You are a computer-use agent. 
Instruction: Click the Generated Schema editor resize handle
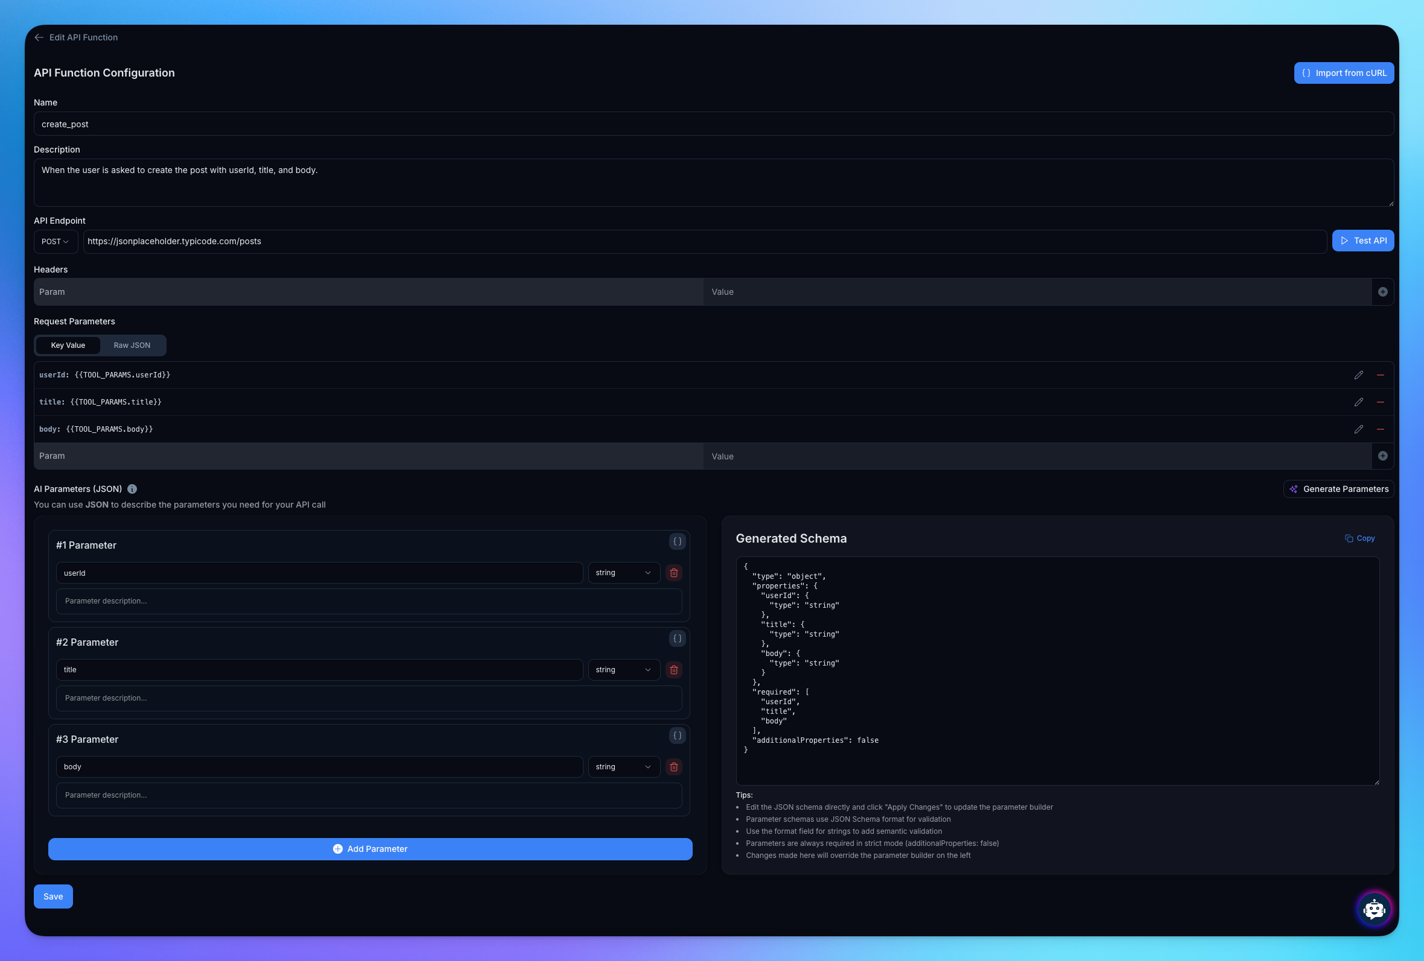tap(1376, 782)
